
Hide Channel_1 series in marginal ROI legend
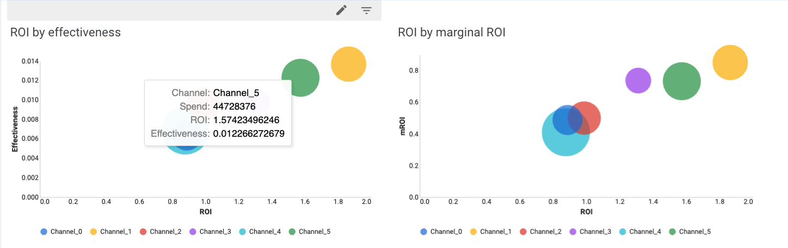coord(491,232)
